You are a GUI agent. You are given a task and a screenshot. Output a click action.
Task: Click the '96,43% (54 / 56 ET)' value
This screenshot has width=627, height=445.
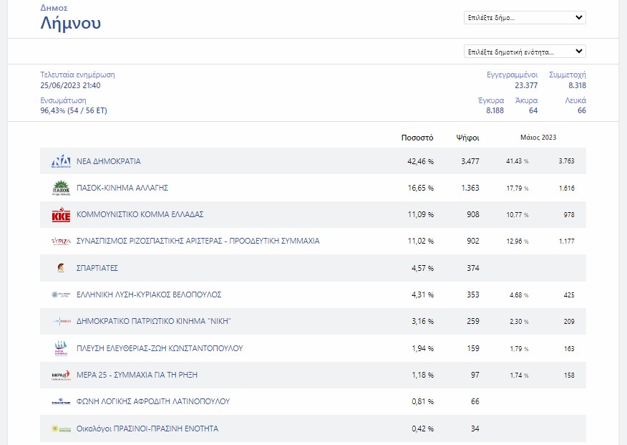point(74,110)
